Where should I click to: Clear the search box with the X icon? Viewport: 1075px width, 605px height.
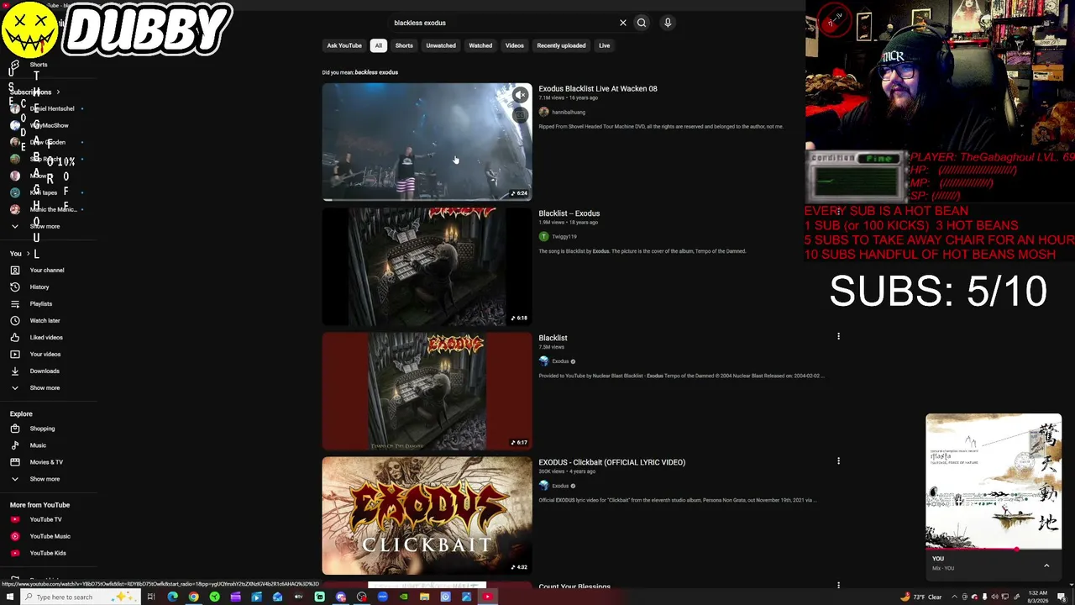(x=623, y=23)
